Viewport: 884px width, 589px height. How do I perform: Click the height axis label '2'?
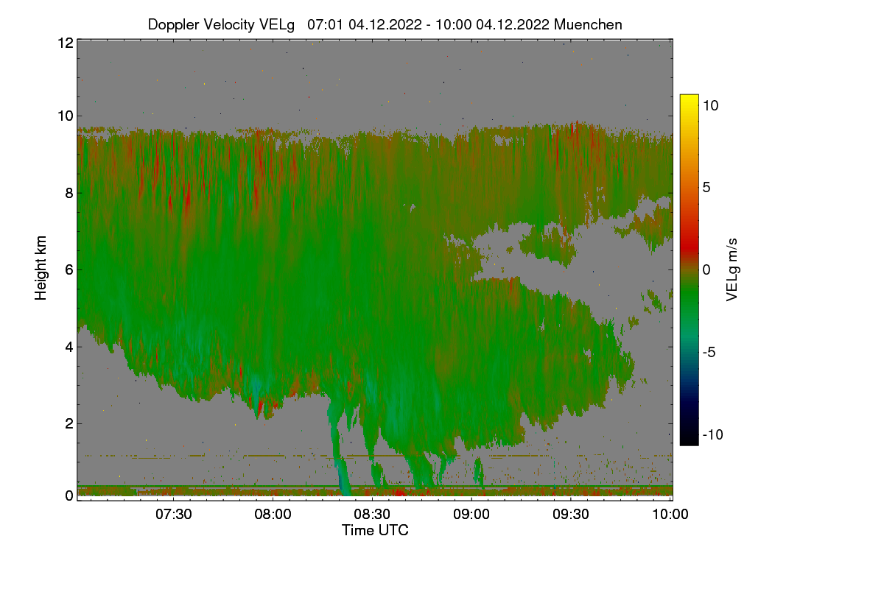point(69,423)
